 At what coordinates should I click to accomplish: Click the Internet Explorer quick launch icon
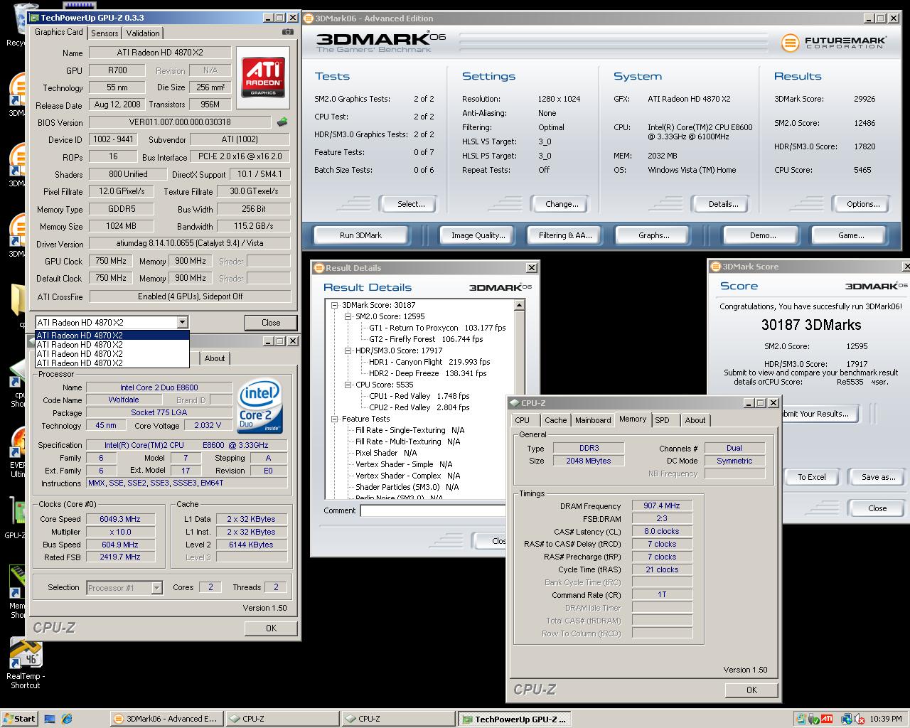(67, 719)
